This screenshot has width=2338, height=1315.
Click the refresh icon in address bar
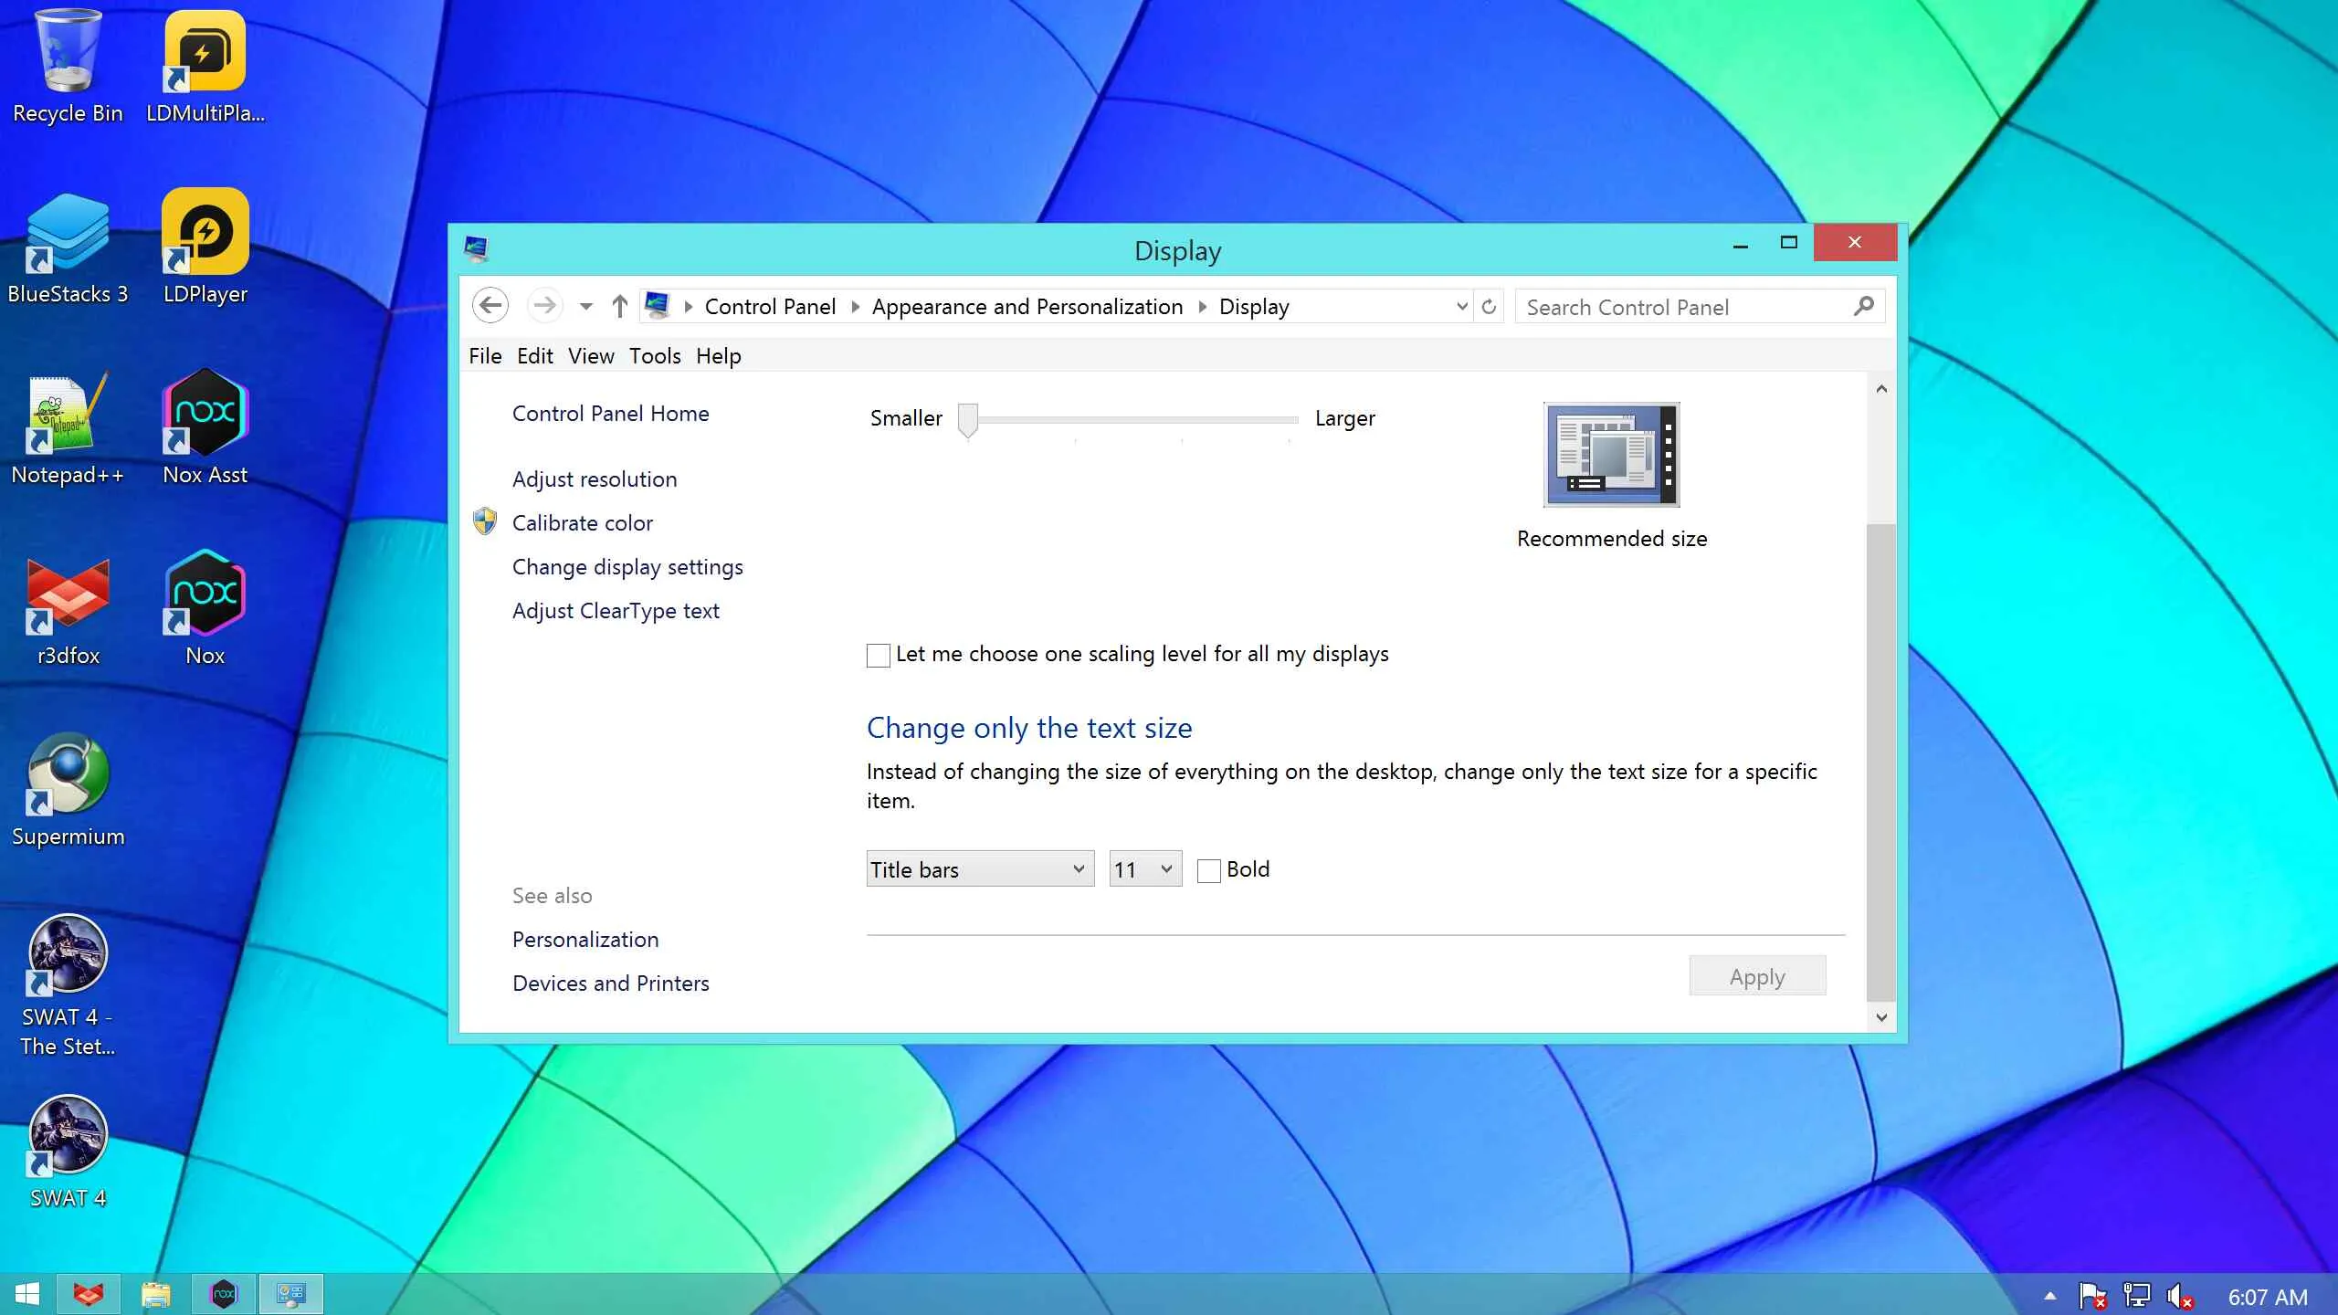click(x=1489, y=306)
